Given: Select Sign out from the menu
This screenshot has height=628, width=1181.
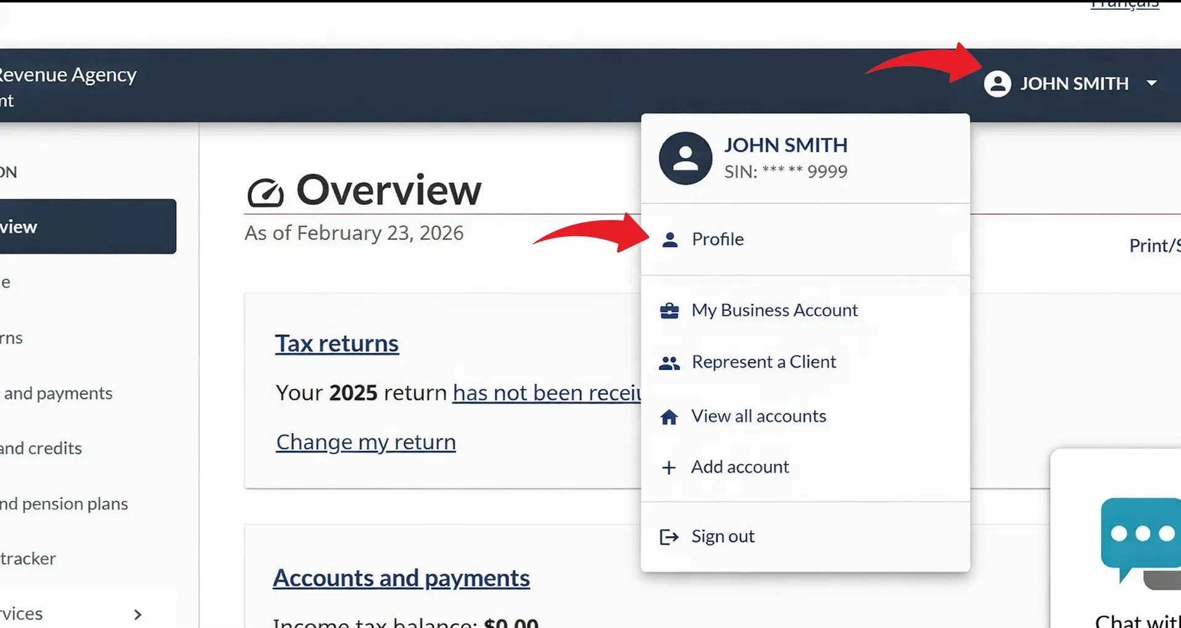Looking at the screenshot, I should pos(723,537).
